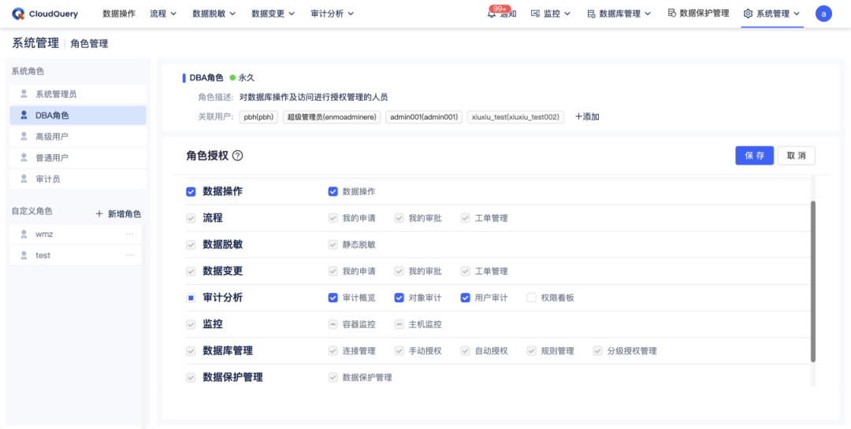Click the 数据库管理 database icon
The image size is (851, 429).
pos(591,13)
